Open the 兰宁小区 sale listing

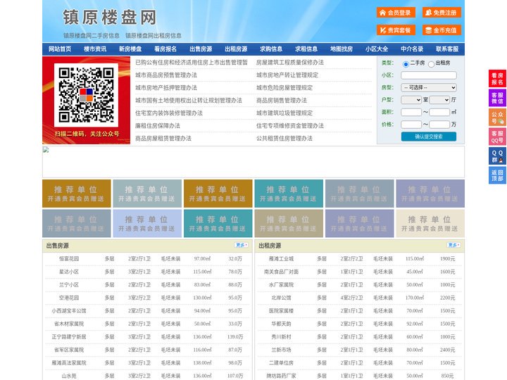tap(69, 285)
